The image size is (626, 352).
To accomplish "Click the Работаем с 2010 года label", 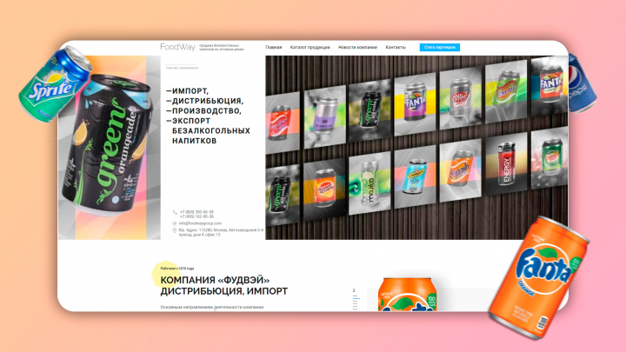I will [x=177, y=269].
